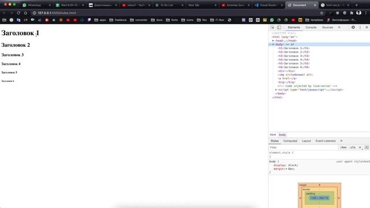370x208 pixels.
Task: Open DevTools settings gear
Action: point(353,27)
